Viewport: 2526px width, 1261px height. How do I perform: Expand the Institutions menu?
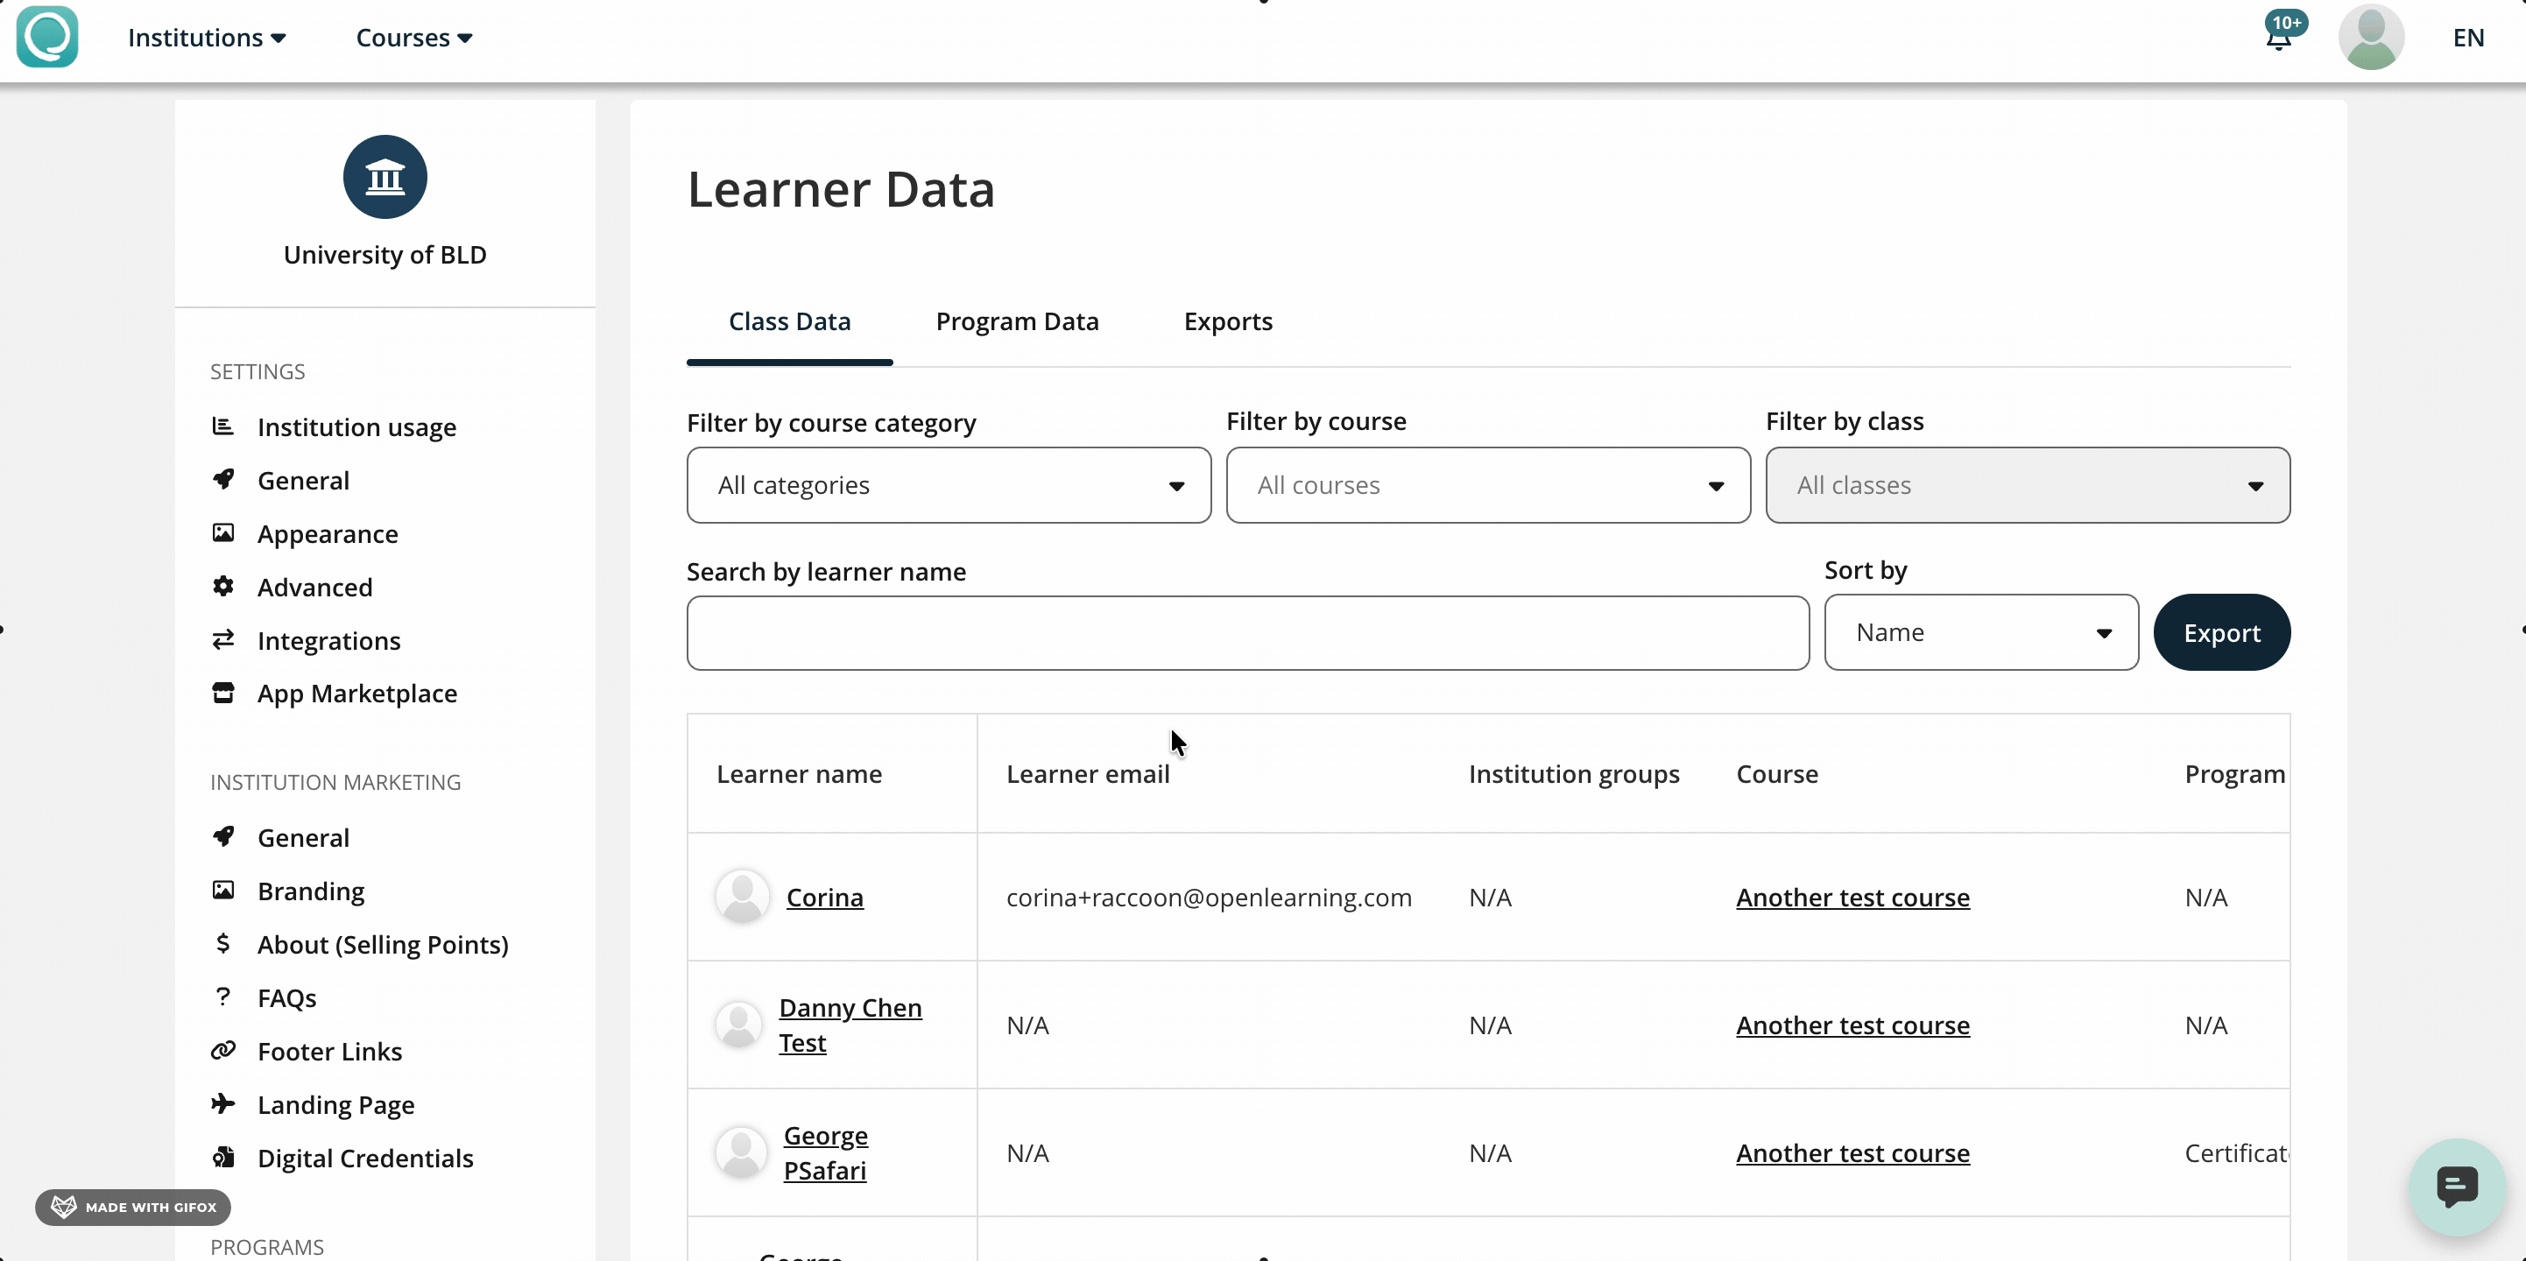[206, 39]
